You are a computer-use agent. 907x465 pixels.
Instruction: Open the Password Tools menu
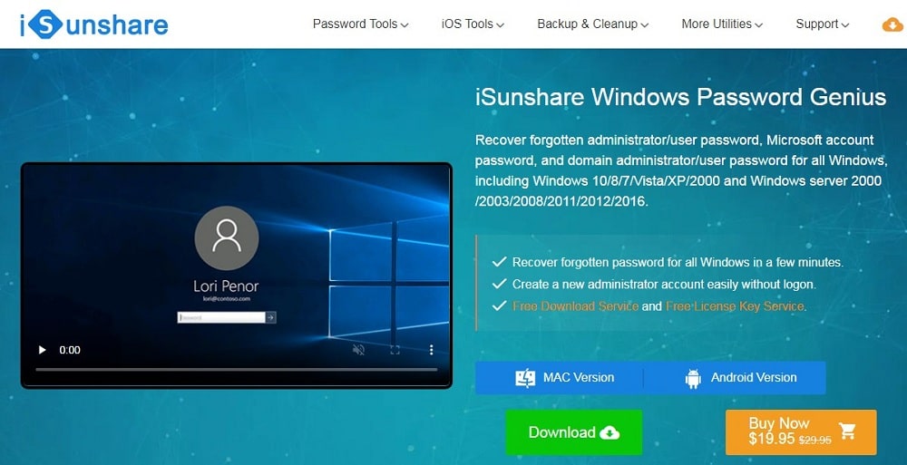(360, 24)
